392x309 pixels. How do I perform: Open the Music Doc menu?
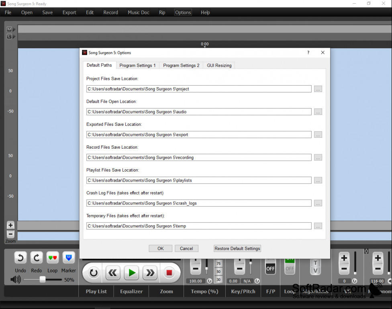point(139,12)
